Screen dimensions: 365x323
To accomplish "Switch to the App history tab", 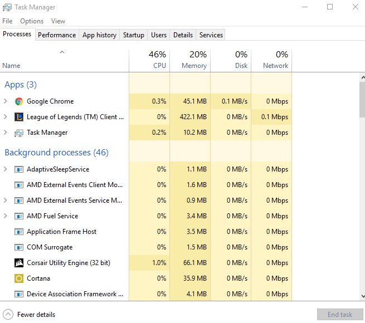I will 99,35.
